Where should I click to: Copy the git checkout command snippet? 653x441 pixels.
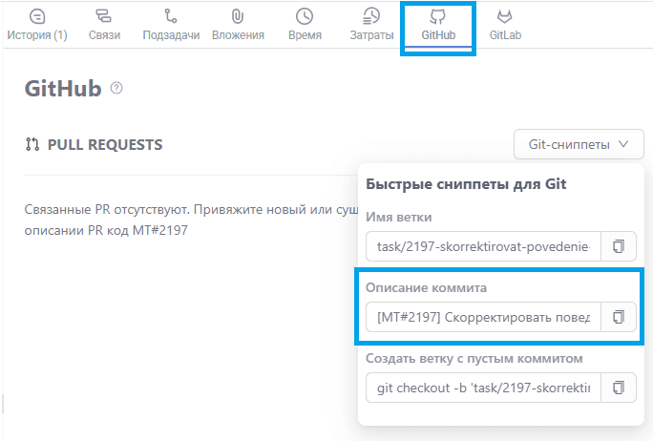(x=619, y=388)
